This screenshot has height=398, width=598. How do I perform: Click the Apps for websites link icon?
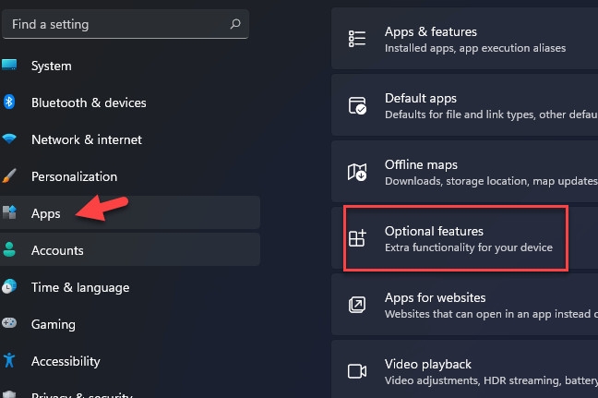point(357,305)
